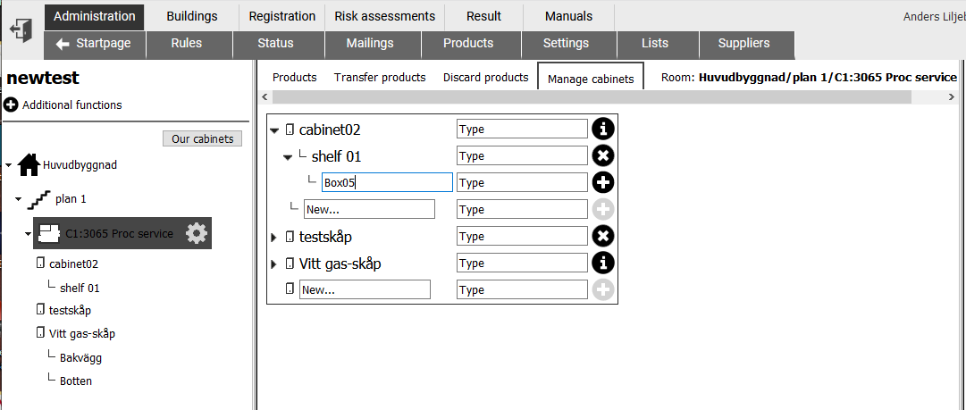The width and height of the screenshot is (966, 410).
Task: Collapse cabinet02 in the cabinet list
Action: click(274, 130)
